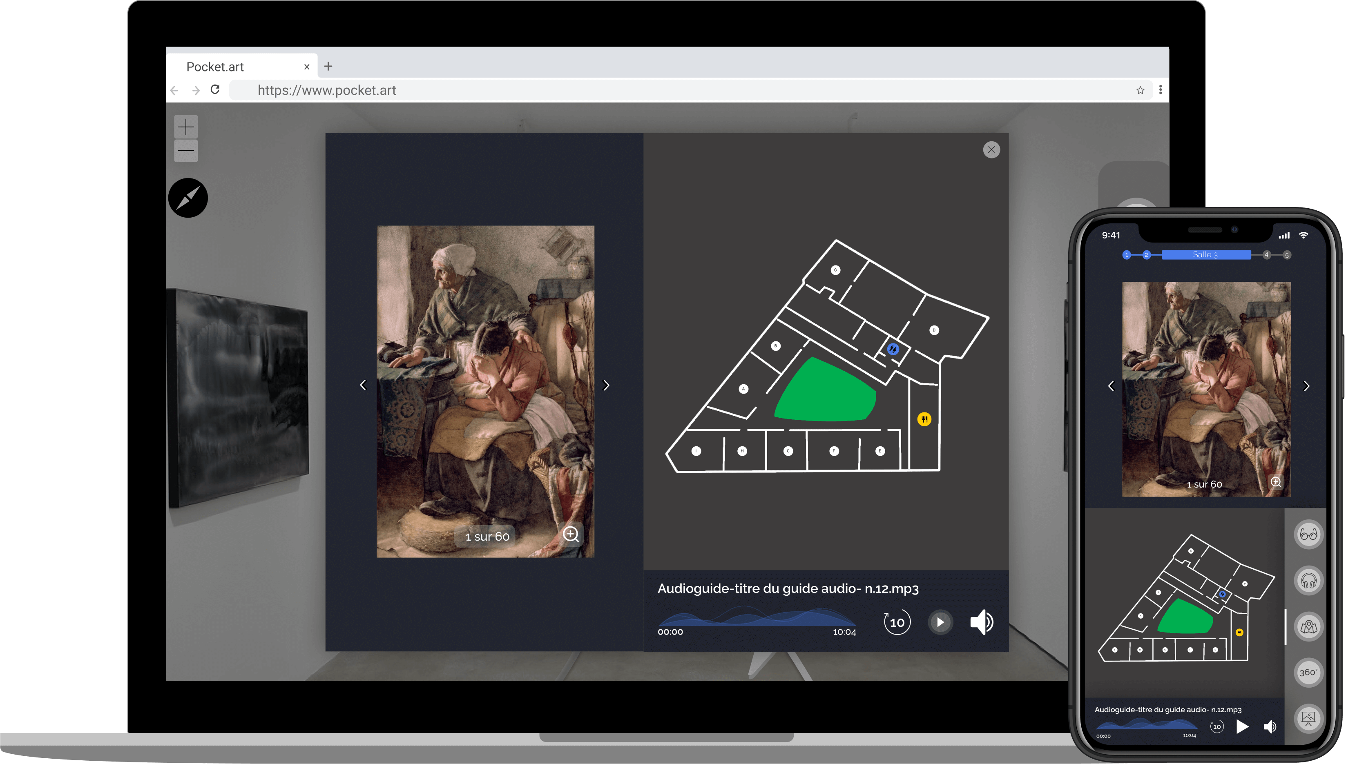
Task: Select room H on laptop floor map
Action: pyautogui.click(x=742, y=451)
